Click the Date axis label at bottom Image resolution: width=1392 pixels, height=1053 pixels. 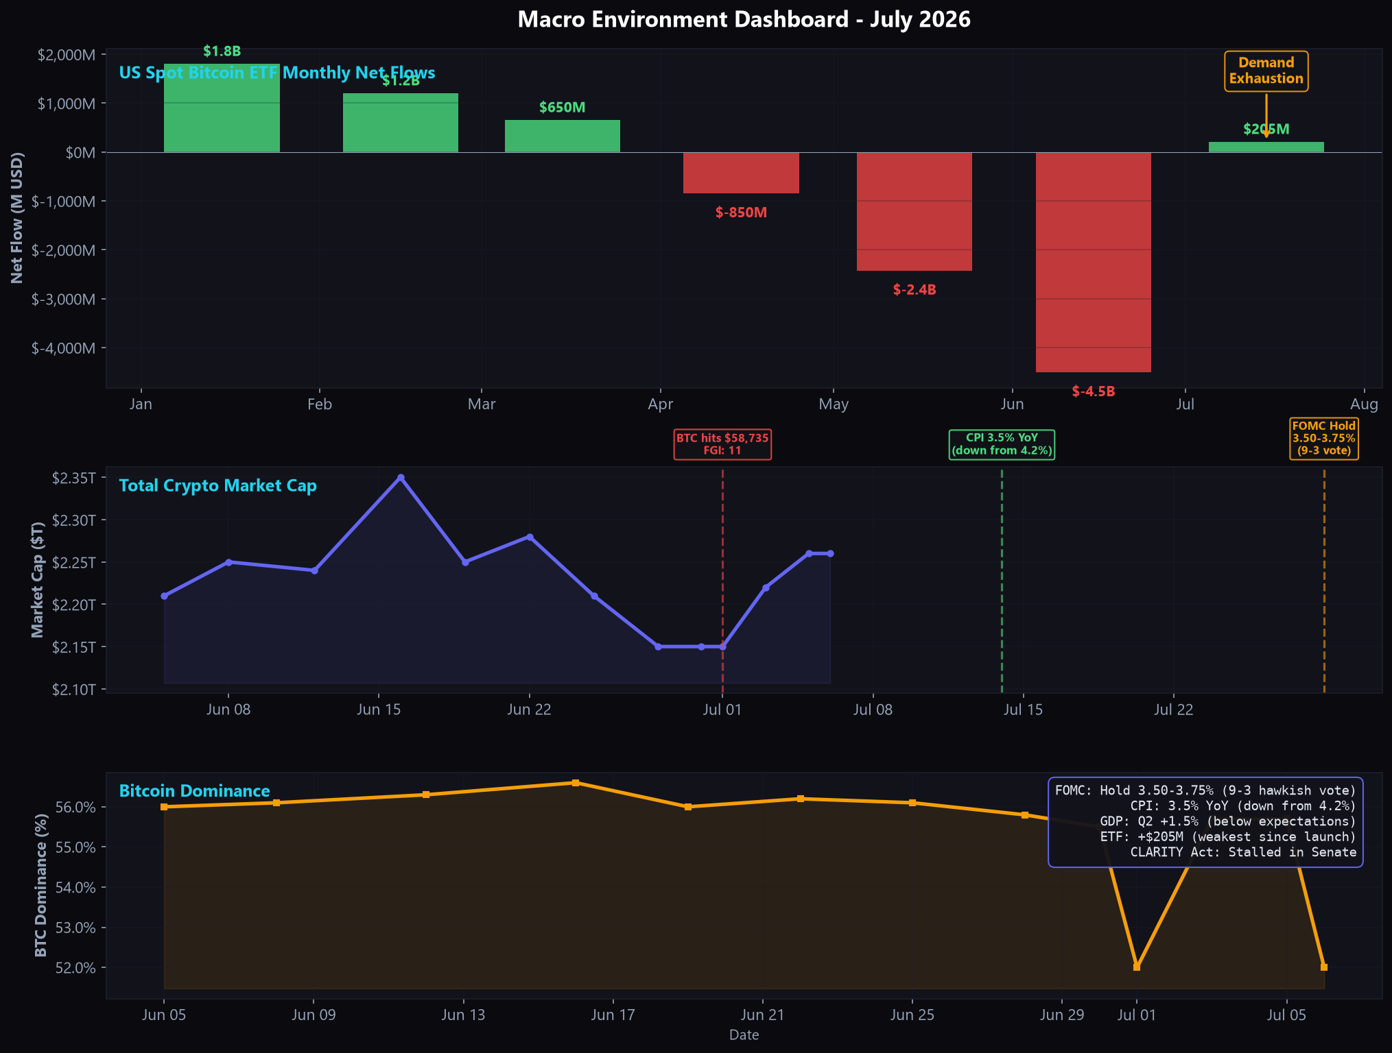[x=744, y=1035]
